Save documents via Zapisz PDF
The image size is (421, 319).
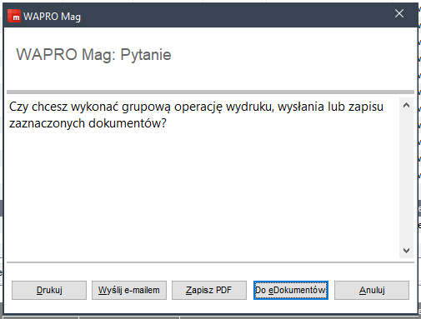209,290
